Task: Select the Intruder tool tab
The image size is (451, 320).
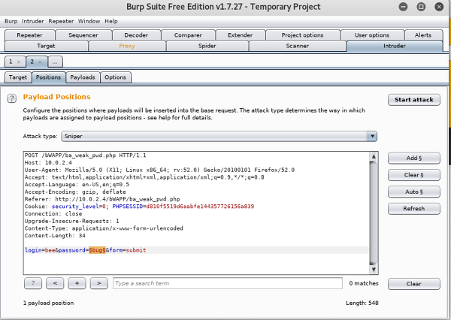Action: click(x=395, y=46)
